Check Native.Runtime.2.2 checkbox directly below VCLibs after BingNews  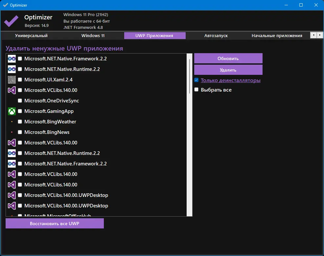pos(20,153)
